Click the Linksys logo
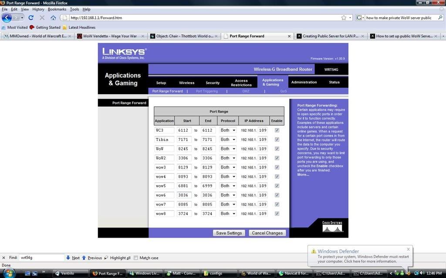This screenshot has width=446, height=278. tap(124, 53)
